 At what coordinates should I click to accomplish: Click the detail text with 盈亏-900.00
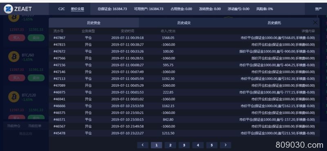tap(277, 51)
